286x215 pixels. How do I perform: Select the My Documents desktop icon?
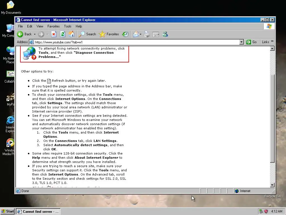pyautogui.click(x=11, y=7)
